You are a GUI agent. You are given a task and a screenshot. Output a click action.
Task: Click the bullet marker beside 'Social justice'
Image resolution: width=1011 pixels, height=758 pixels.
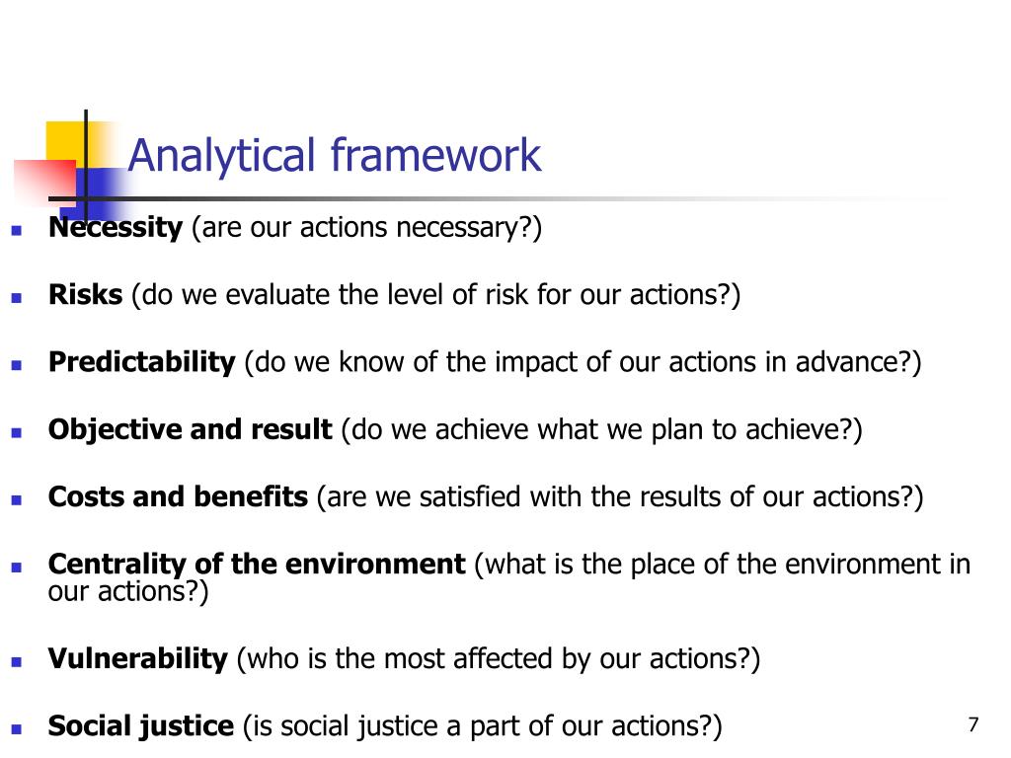tap(17, 729)
